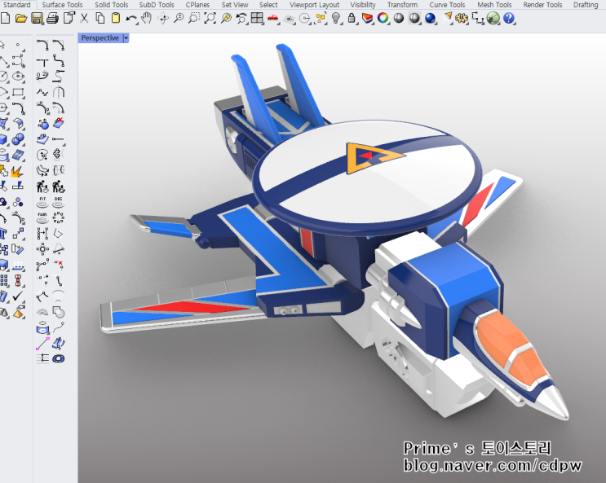Click the red car Set View icon
The height and width of the screenshot is (483, 606).
coord(273,18)
